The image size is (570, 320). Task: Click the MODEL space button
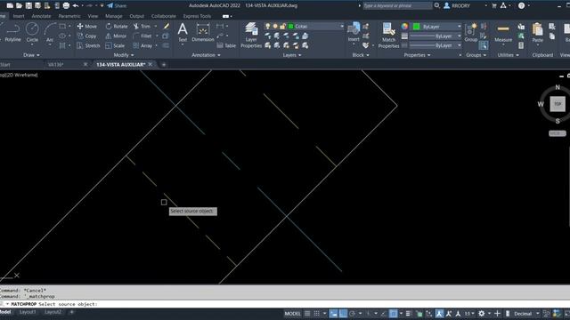(293, 314)
